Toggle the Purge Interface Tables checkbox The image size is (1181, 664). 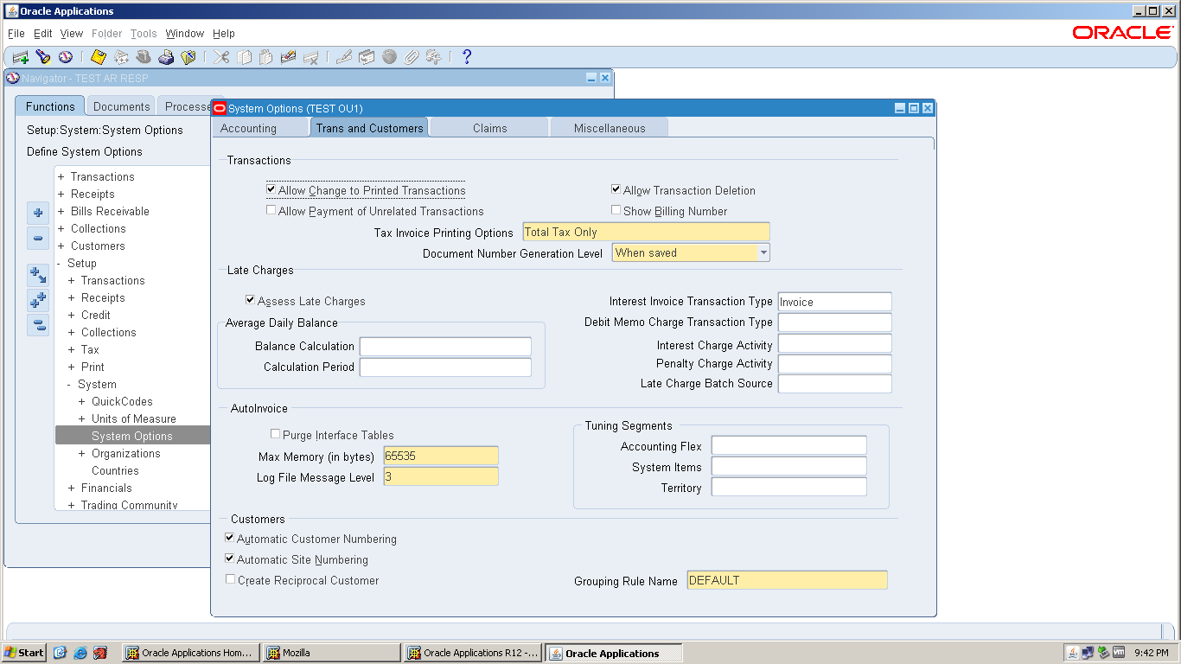click(x=274, y=433)
